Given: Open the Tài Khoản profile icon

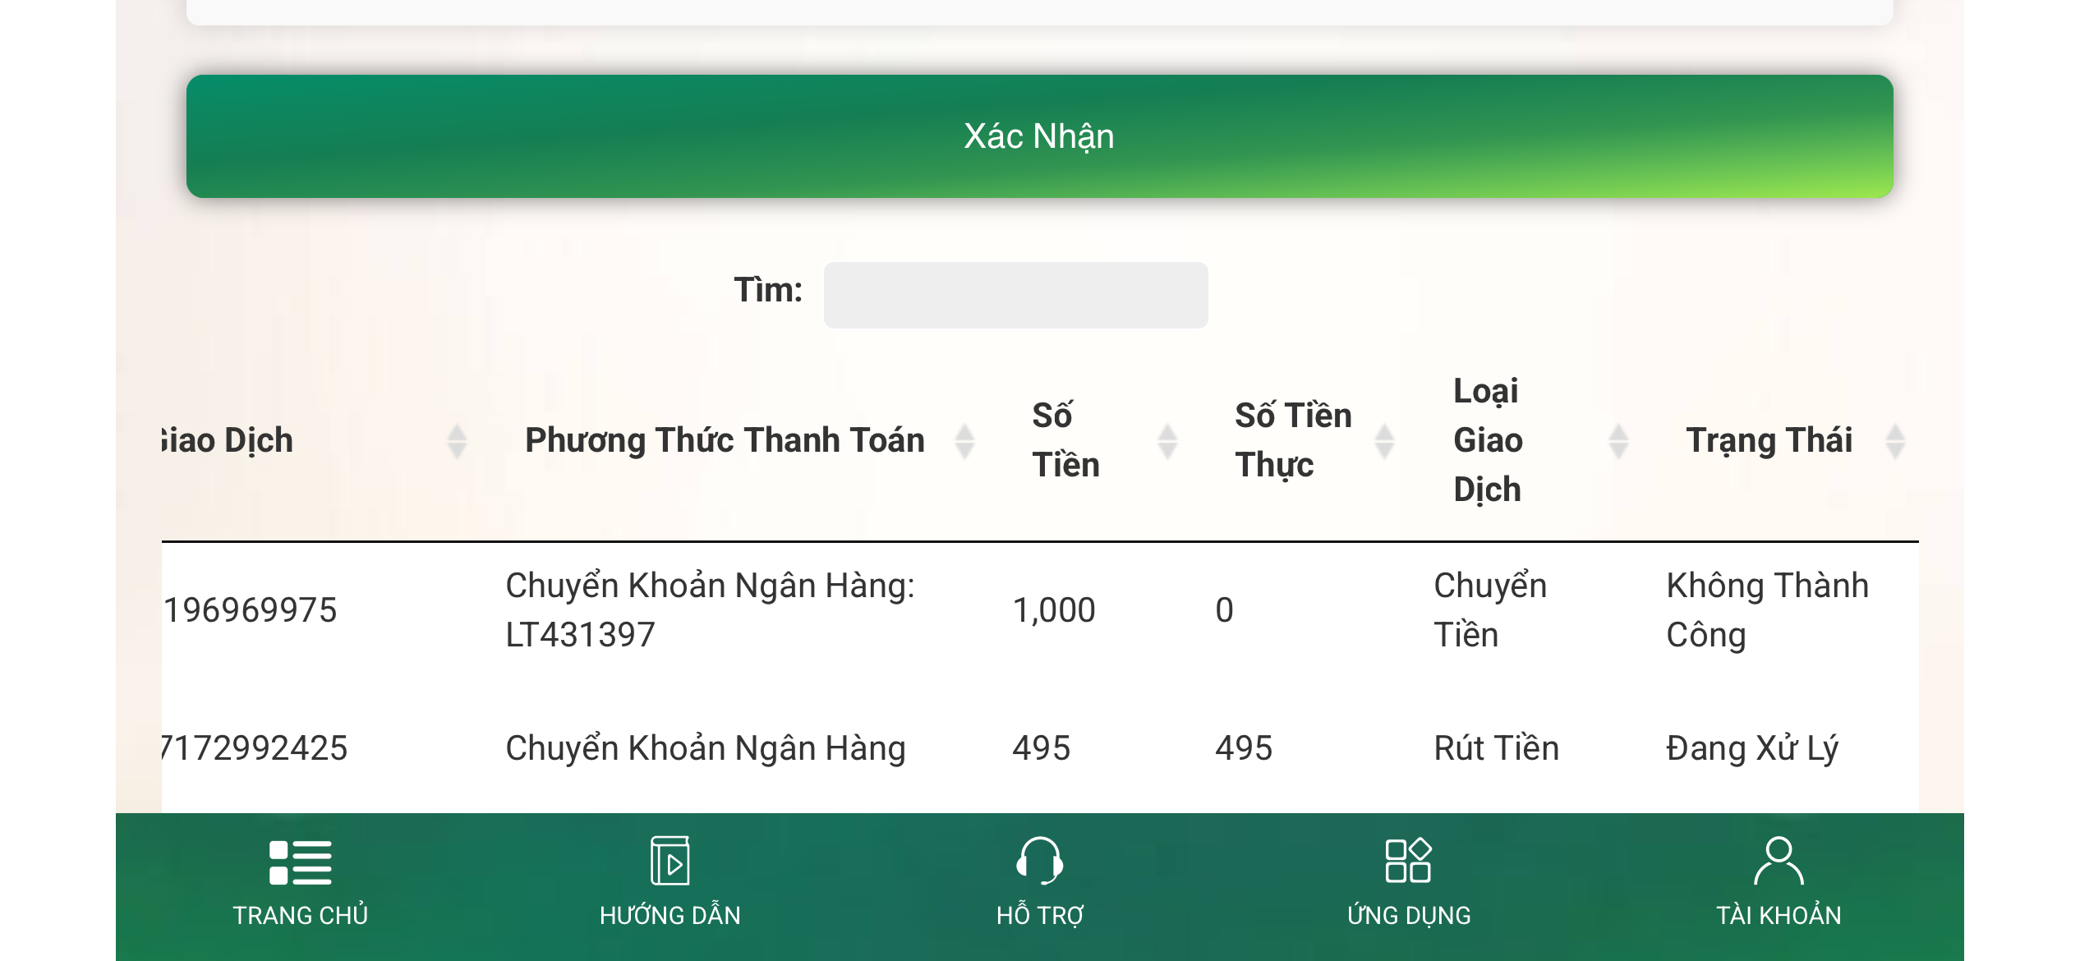Looking at the screenshot, I should click(x=1779, y=860).
